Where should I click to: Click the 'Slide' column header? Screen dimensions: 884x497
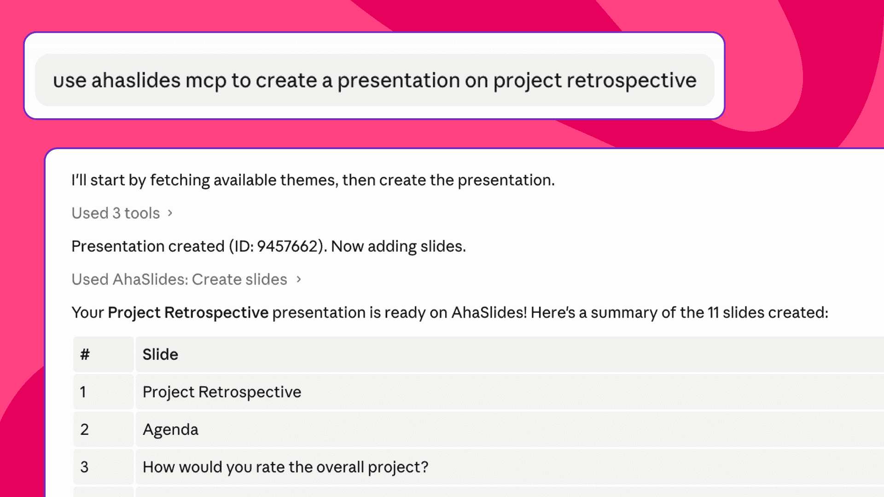pos(510,354)
